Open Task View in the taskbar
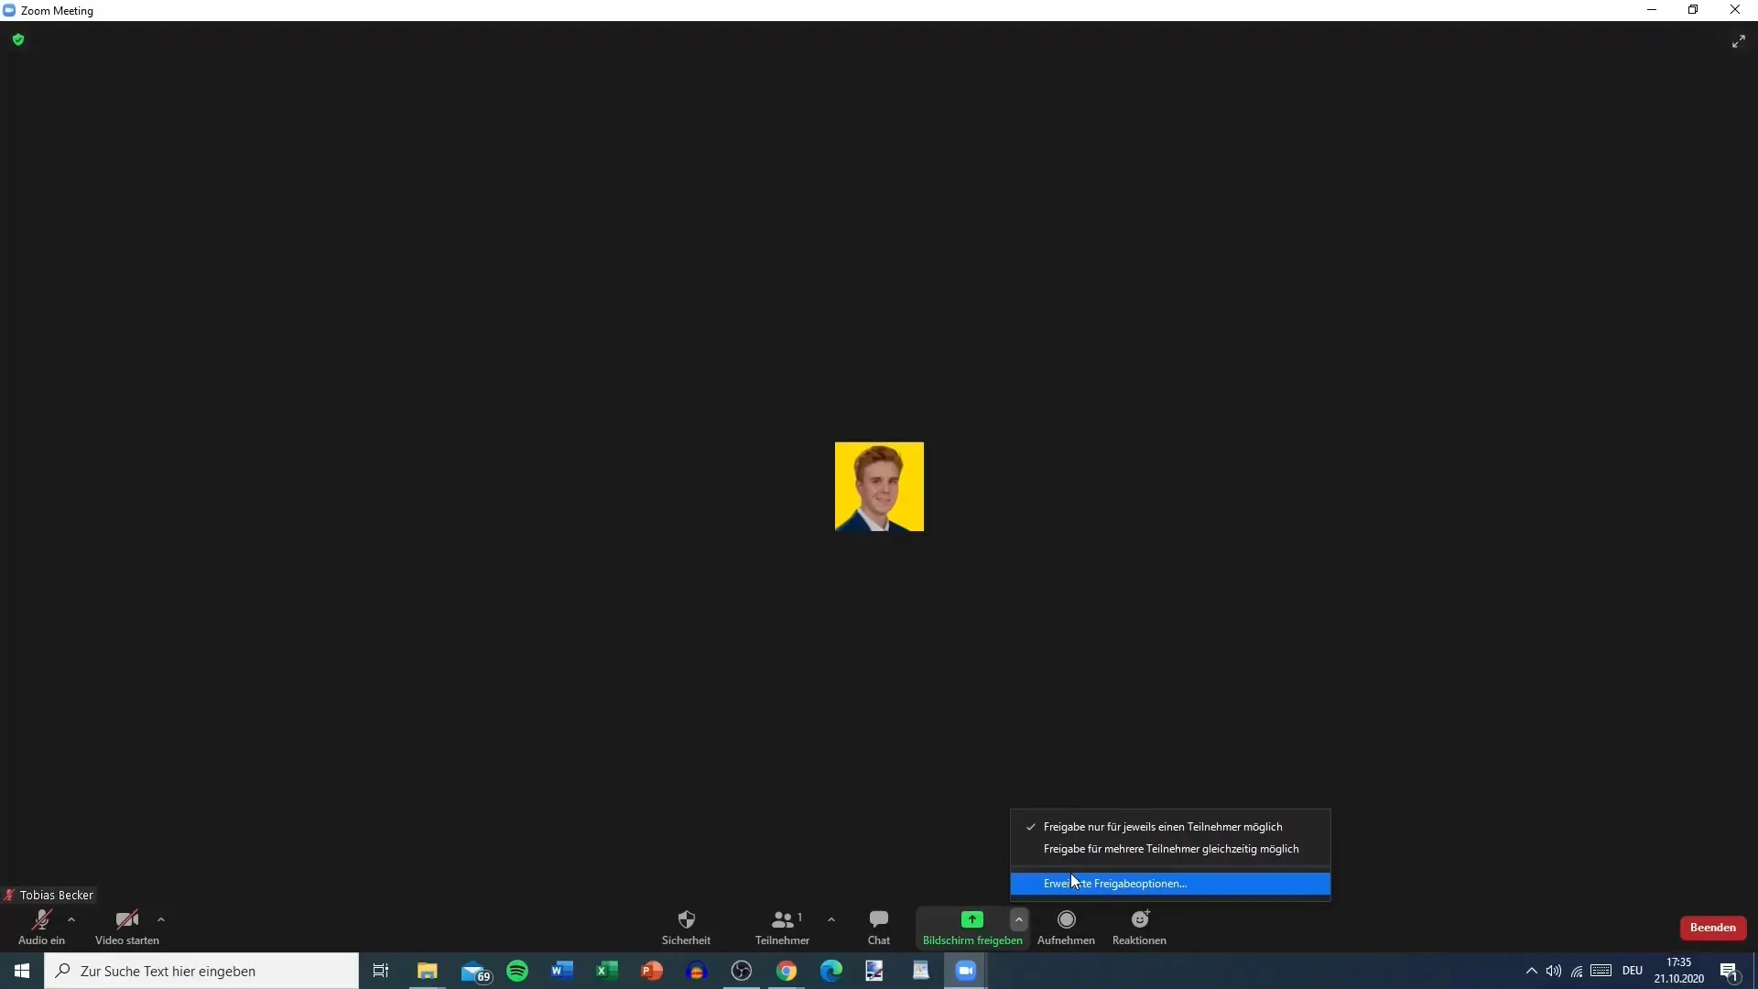 (x=381, y=971)
